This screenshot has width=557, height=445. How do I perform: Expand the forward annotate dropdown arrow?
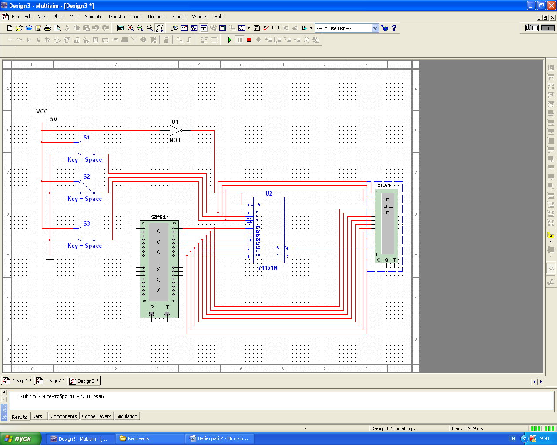coord(311,28)
